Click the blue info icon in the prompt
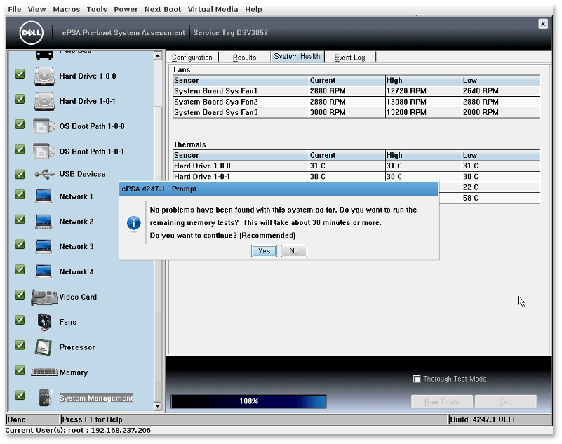This screenshot has width=562, height=444. (134, 223)
